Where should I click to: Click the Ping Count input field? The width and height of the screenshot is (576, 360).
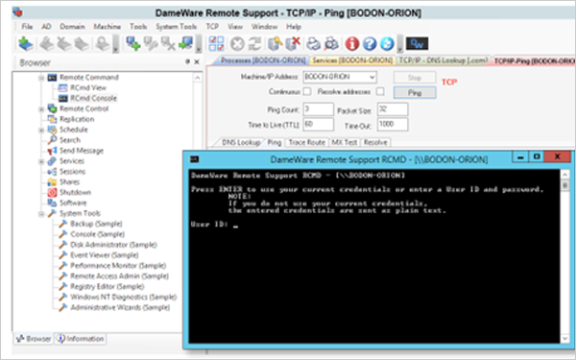318,109
